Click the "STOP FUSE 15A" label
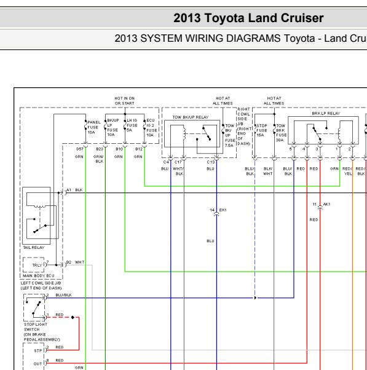The height and width of the screenshot is (370, 367). (x=261, y=130)
